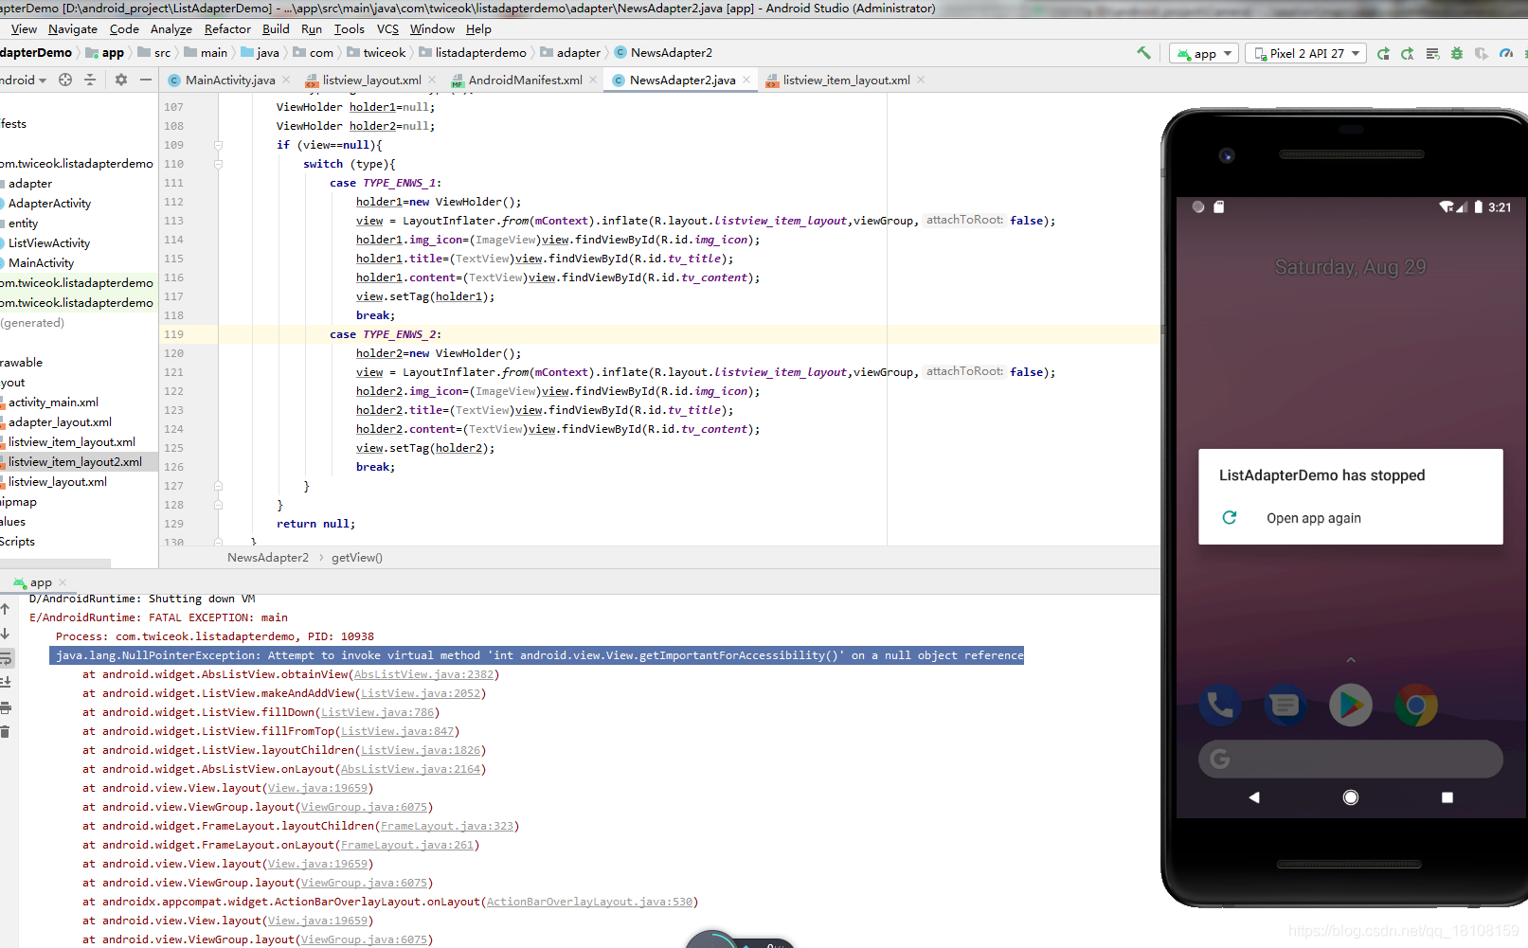Switch to listview_layout.xml editor tab
Screen dimensions: 1528x948
(371, 80)
